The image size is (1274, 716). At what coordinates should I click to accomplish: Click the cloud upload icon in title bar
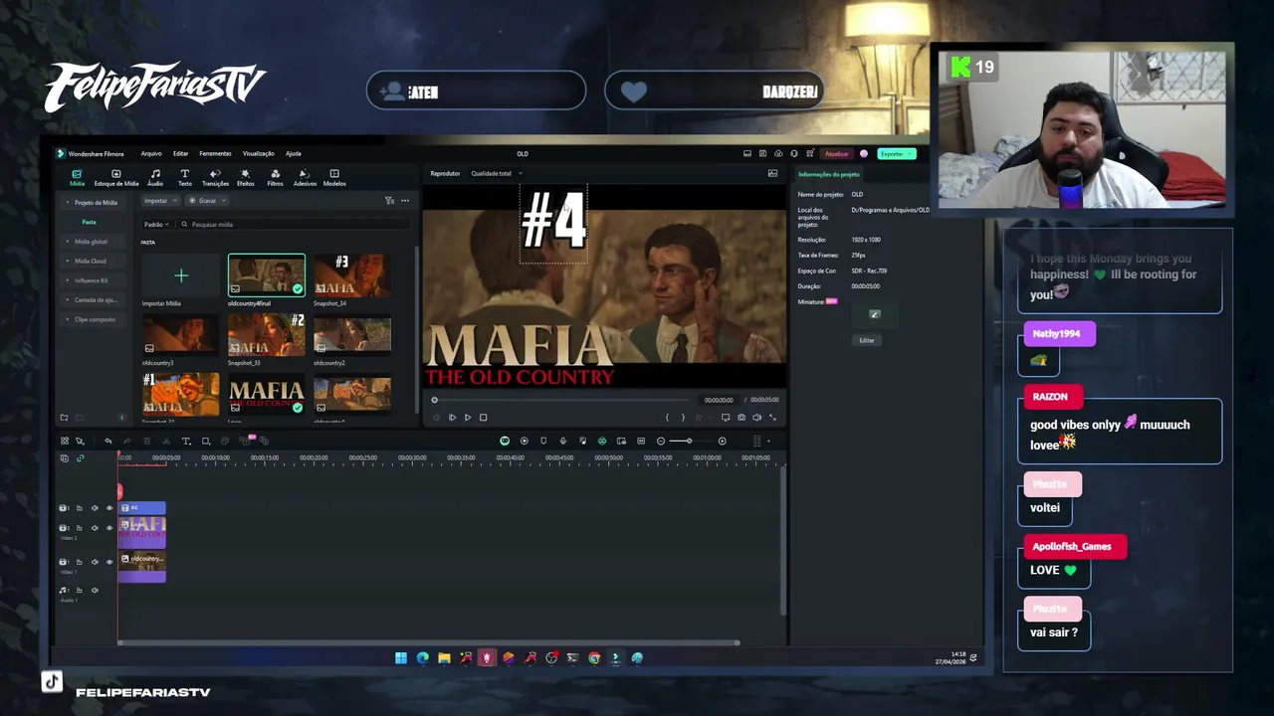coord(778,153)
